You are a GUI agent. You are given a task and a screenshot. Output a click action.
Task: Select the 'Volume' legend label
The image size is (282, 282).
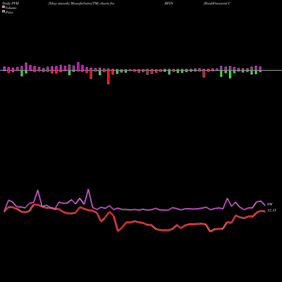click(11, 8)
